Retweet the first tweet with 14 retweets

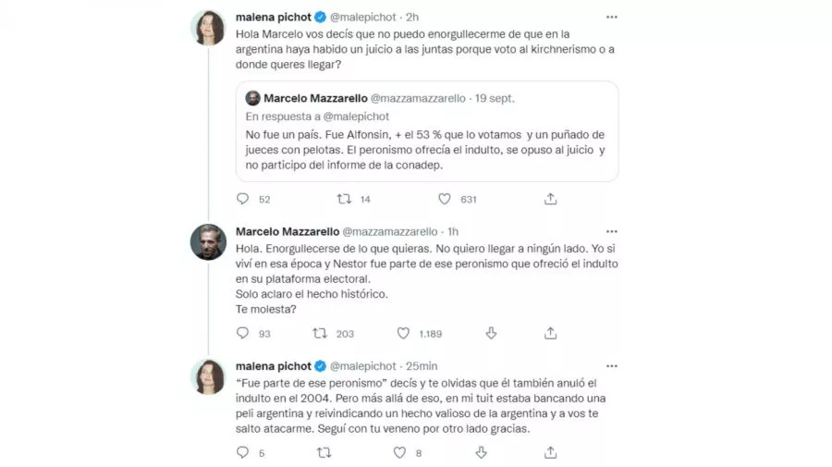pos(344,199)
